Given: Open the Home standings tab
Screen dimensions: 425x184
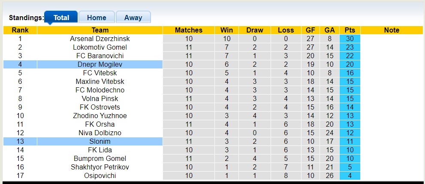Looking at the screenshot, I should [96, 18].
